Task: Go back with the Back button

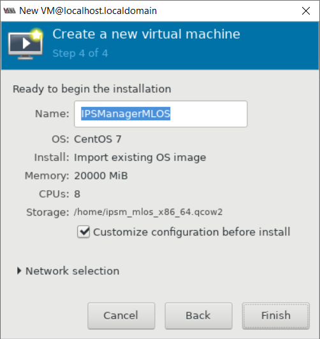Action: coord(198,315)
